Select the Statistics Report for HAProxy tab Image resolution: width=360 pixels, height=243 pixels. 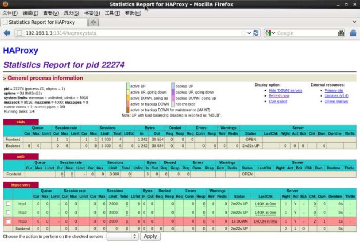[x=44, y=22]
